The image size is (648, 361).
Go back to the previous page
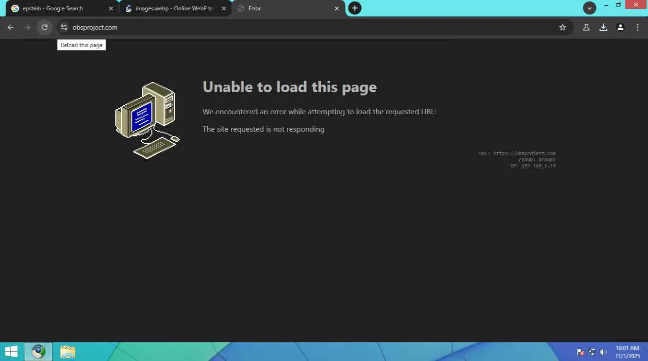(x=10, y=27)
